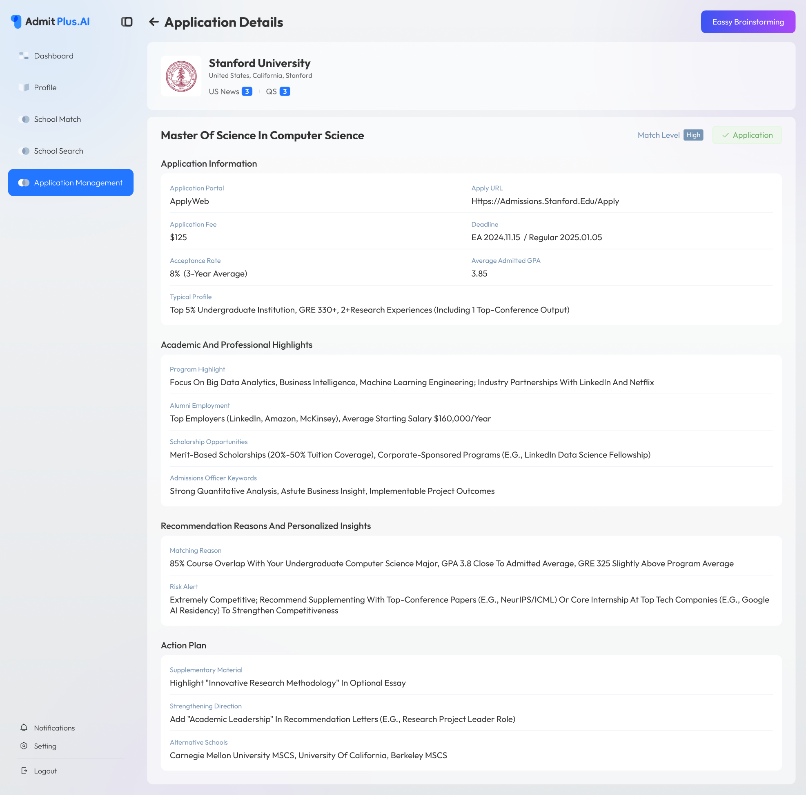Click the Dashboard sidebar icon
The image size is (806, 795).
point(24,56)
